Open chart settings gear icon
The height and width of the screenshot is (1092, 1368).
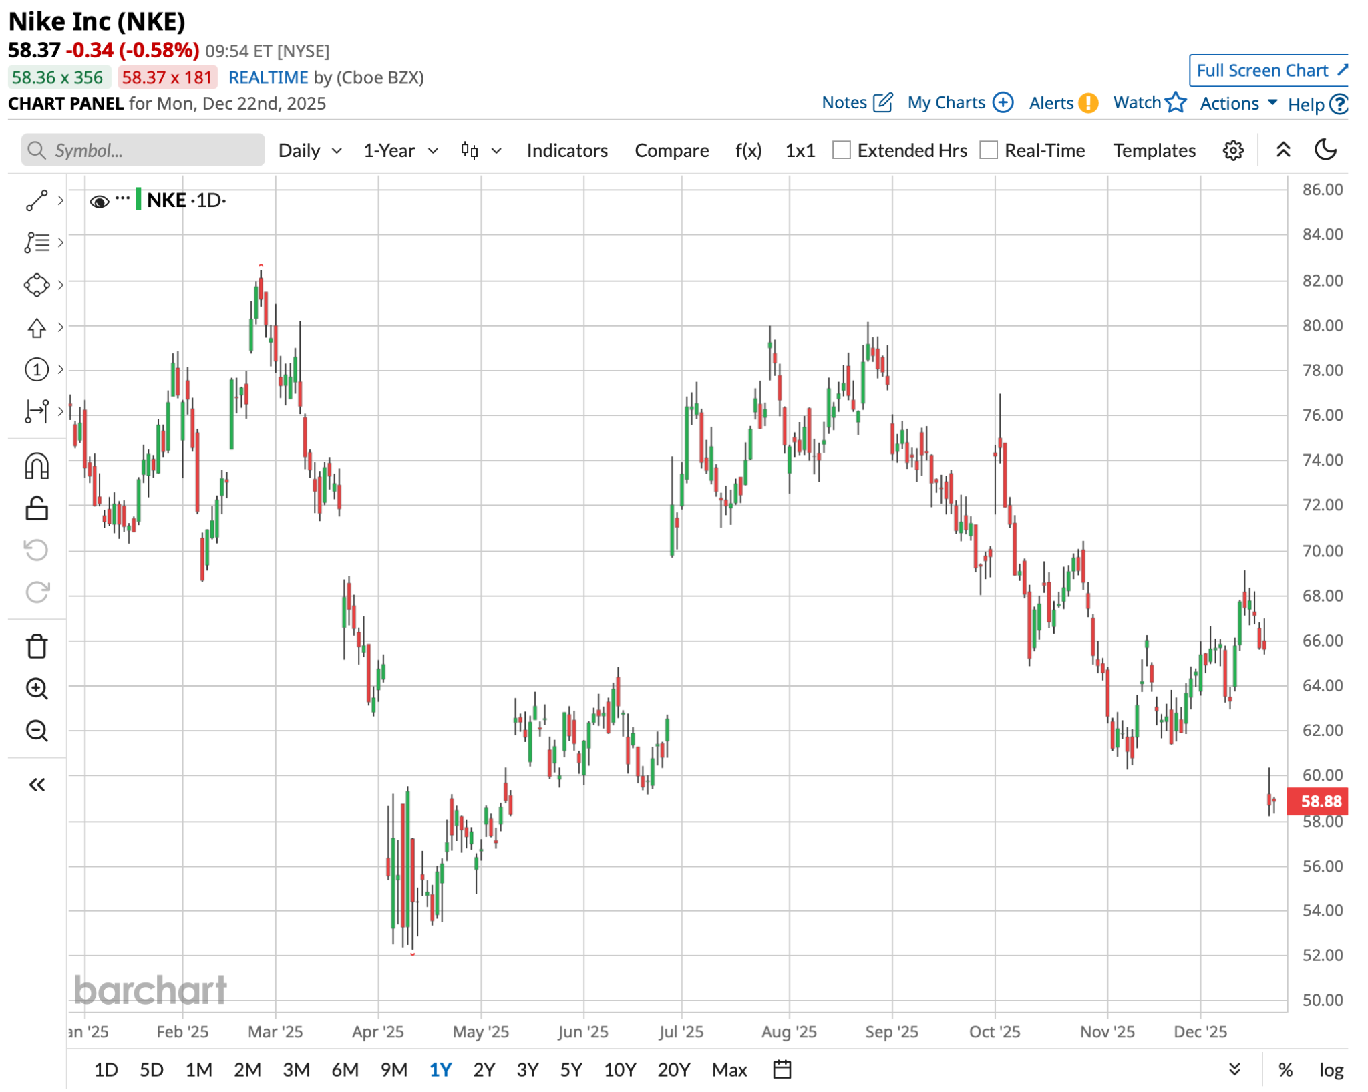coord(1232,150)
